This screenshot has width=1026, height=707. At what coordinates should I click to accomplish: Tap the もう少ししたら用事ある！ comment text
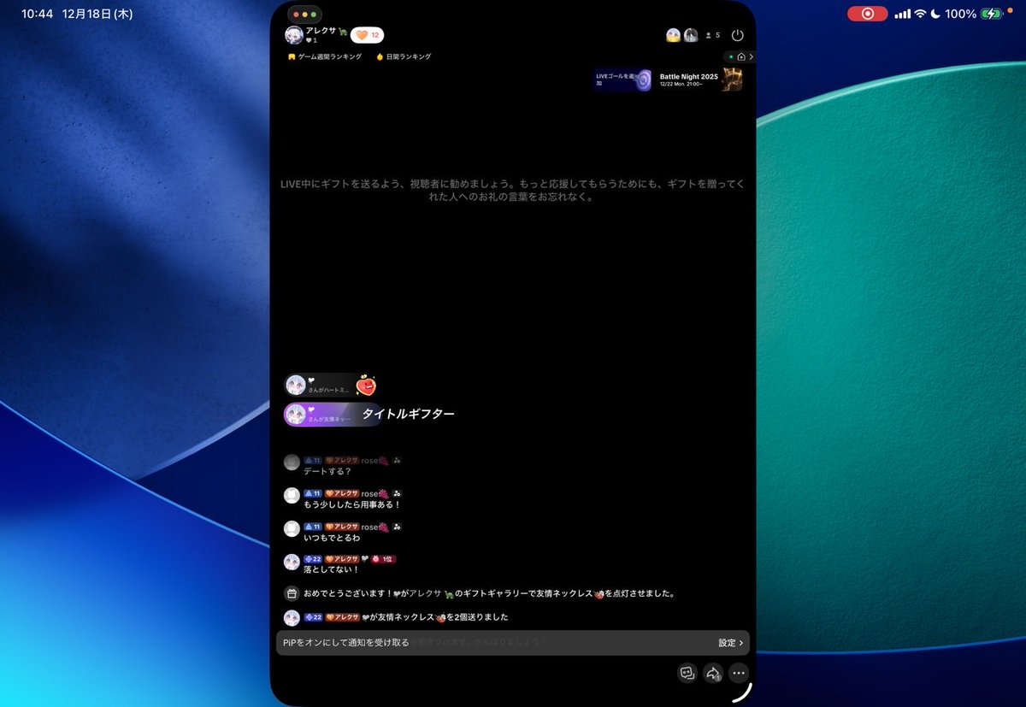pyautogui.click(x=352, y=504)
